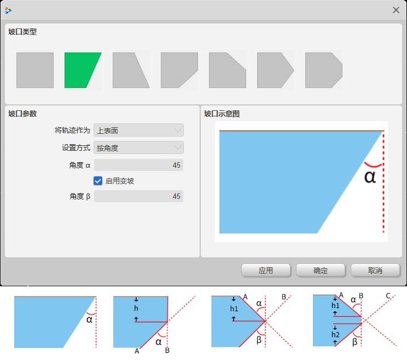This screenshot has height=360, width=407.
Task: Cancel using the 取消 button
Action: click(x=375, y=270)
